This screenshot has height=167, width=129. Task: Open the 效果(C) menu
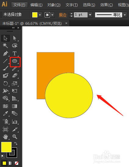coord(106,5)
